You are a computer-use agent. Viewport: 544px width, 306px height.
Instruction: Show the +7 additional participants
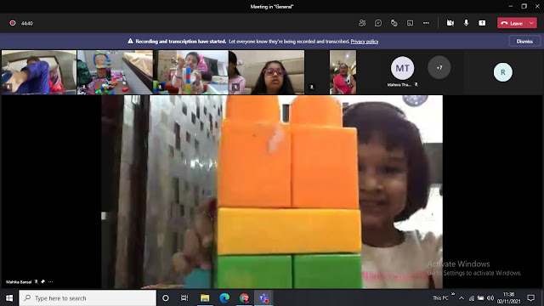[x=439, y=68]
